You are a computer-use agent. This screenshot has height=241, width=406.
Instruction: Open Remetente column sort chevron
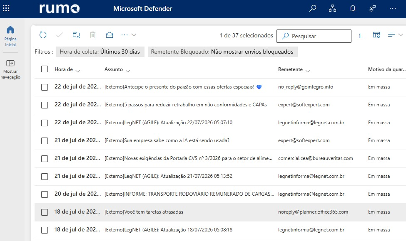(x=308, y=71)
